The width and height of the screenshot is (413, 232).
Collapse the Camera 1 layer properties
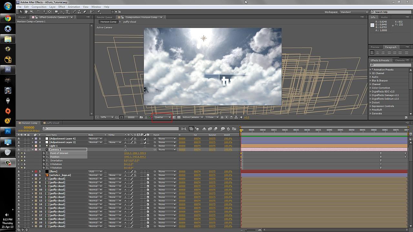pos(33,150)
